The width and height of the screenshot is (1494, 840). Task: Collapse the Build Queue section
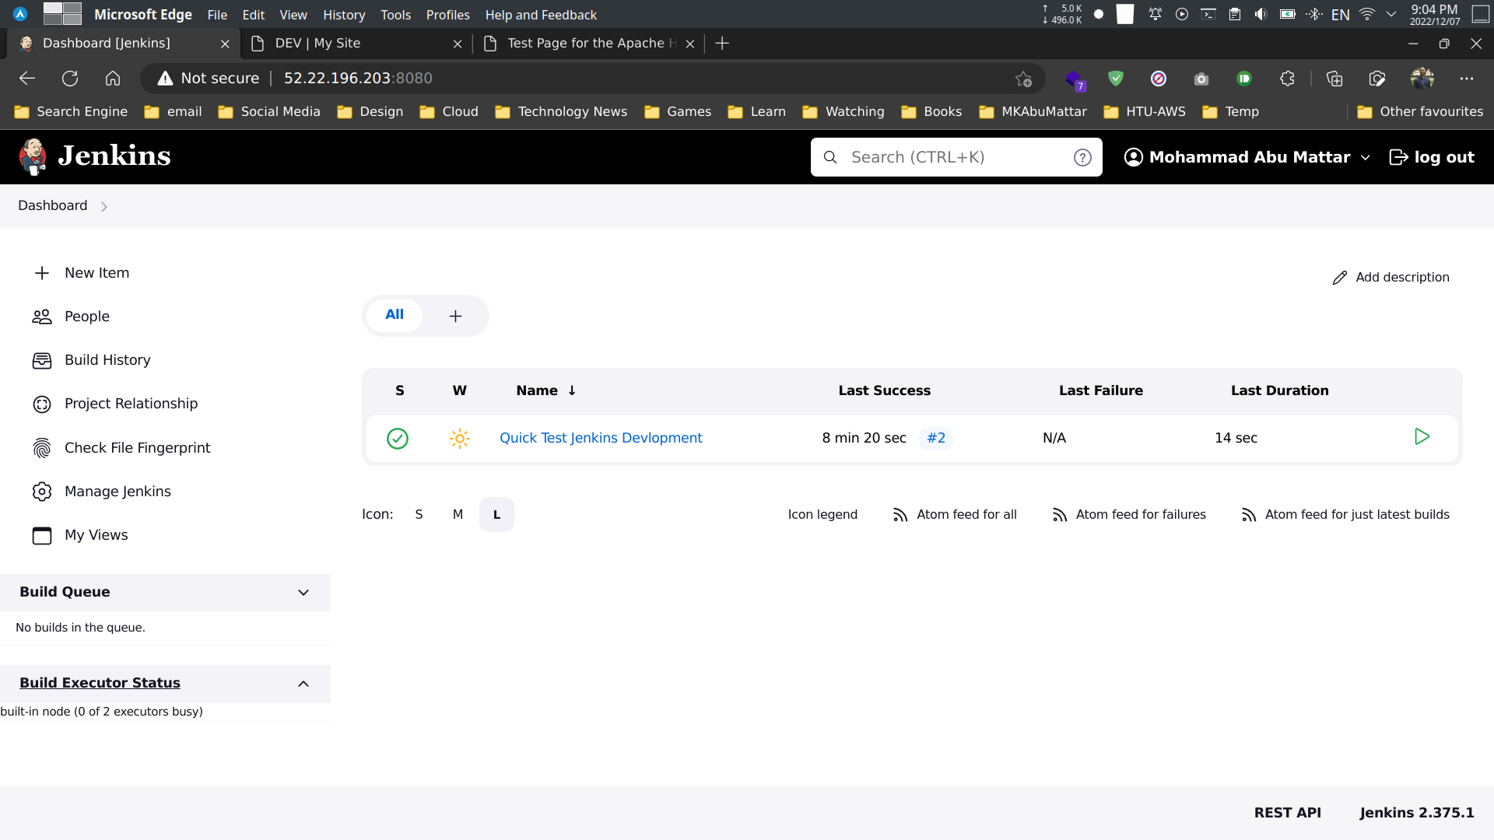(x=303, y=592)
